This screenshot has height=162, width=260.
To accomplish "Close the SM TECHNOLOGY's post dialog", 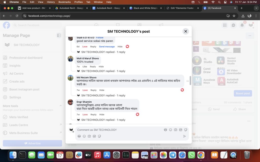I will pyautogui.click(x=186, y=31).
